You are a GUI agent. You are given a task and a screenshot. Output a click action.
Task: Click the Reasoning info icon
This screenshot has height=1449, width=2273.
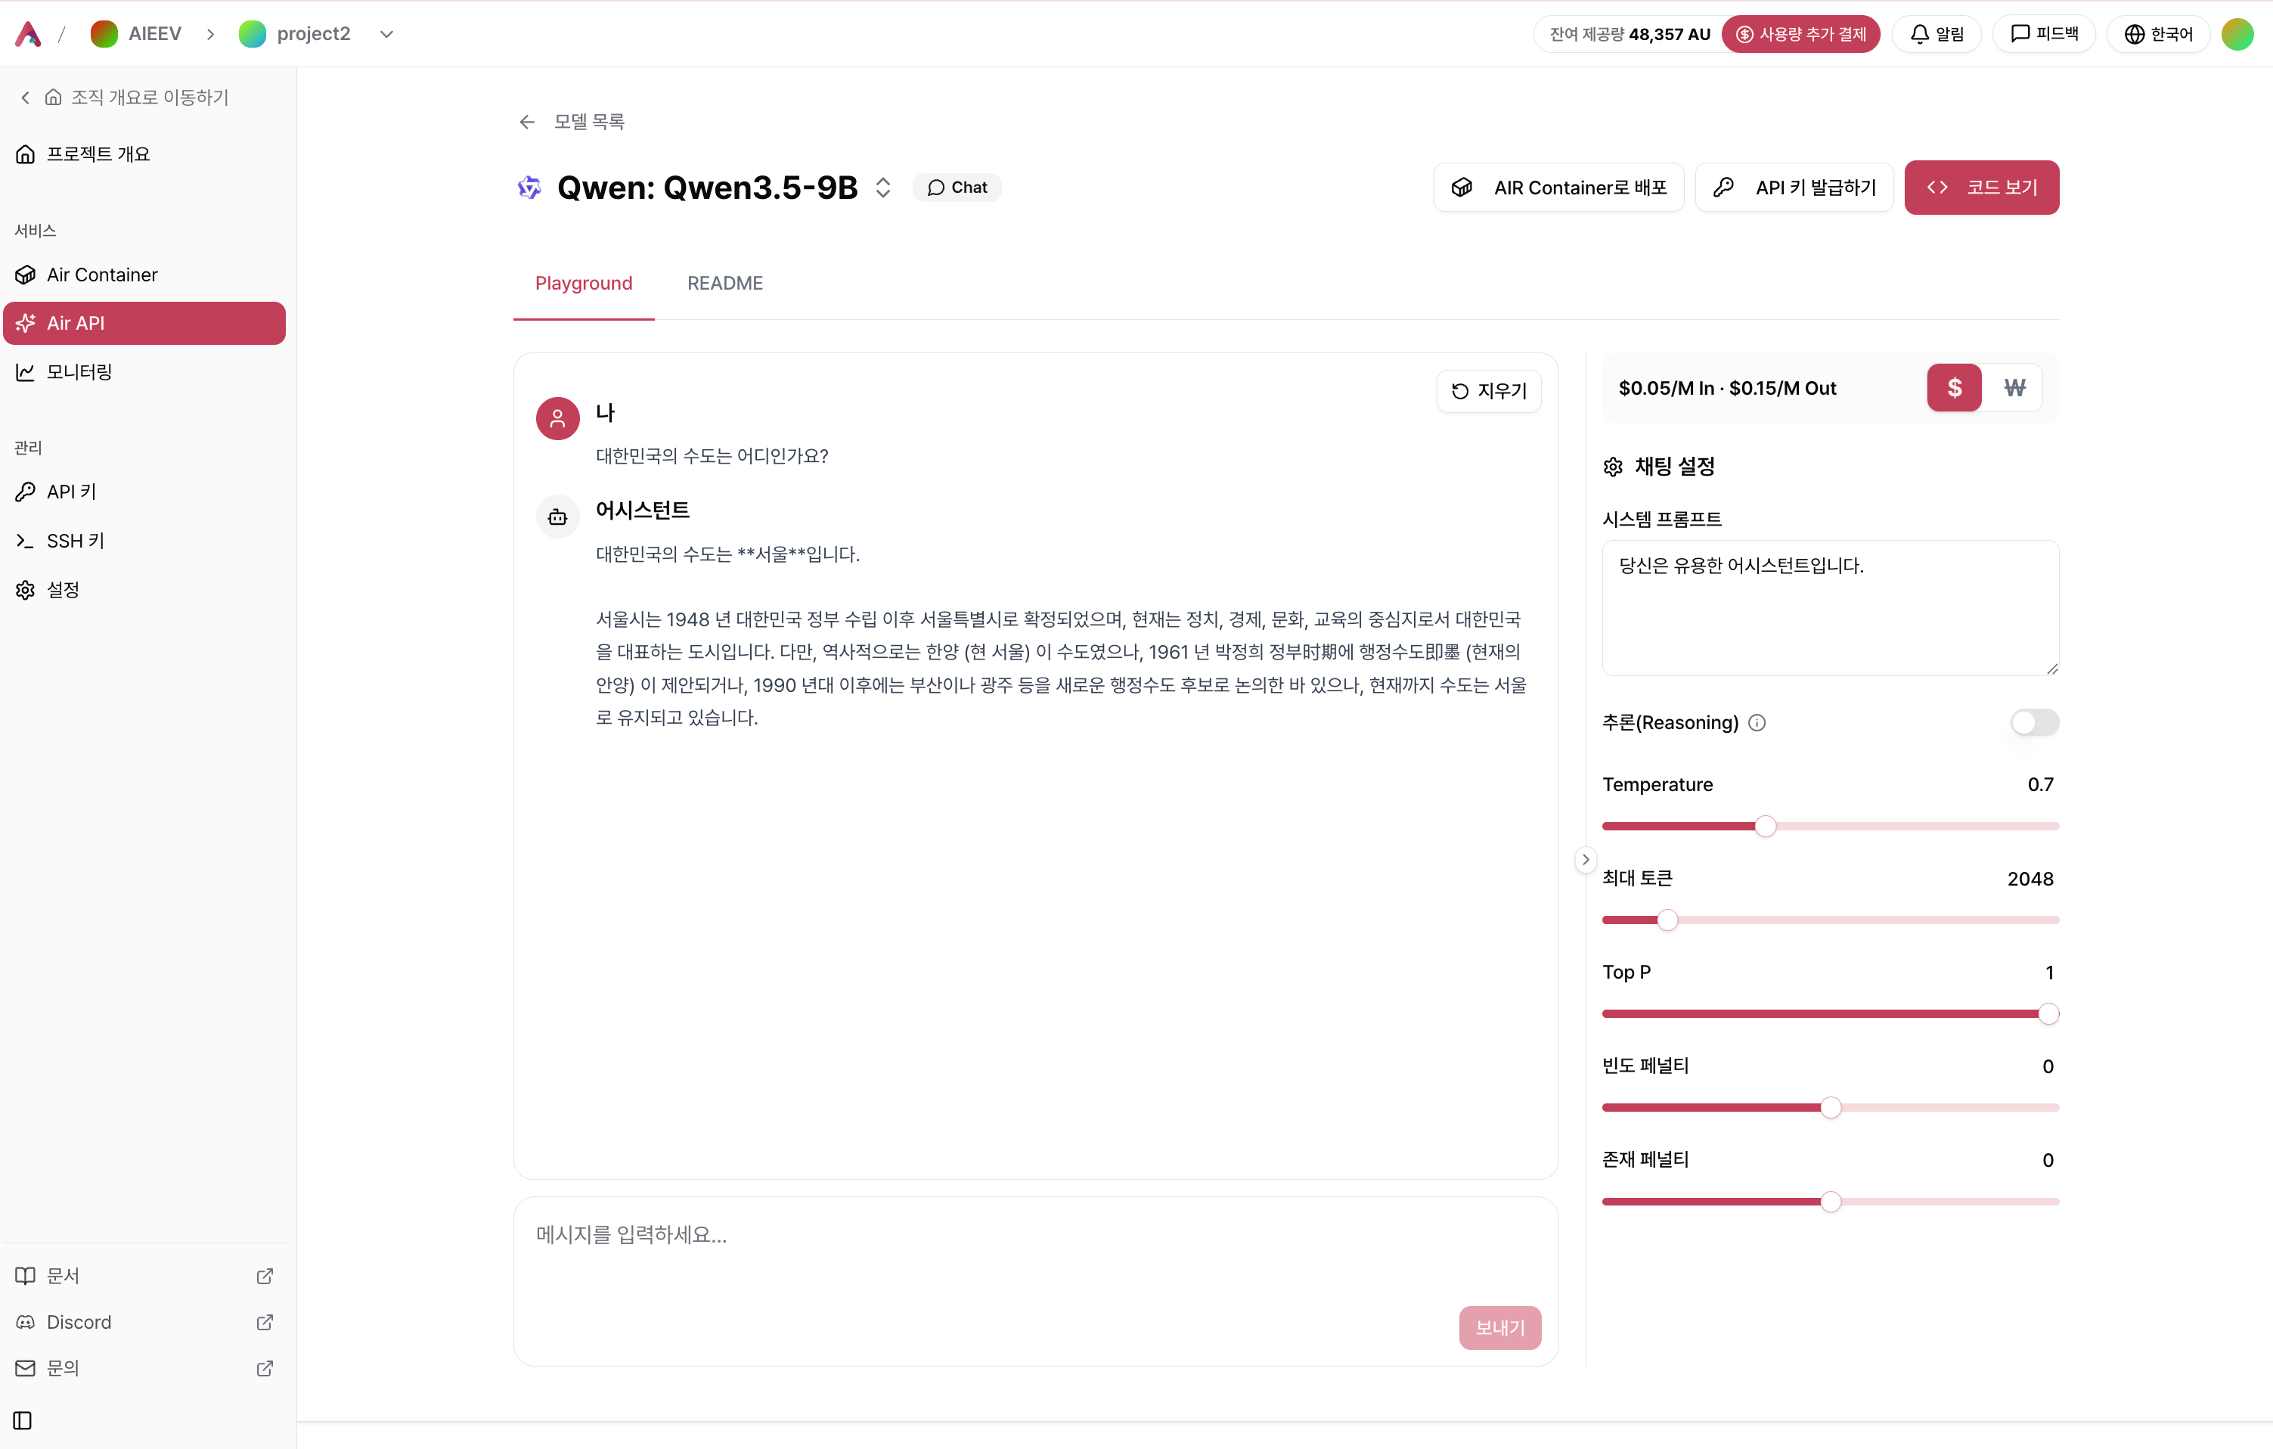pos(1757,722)
